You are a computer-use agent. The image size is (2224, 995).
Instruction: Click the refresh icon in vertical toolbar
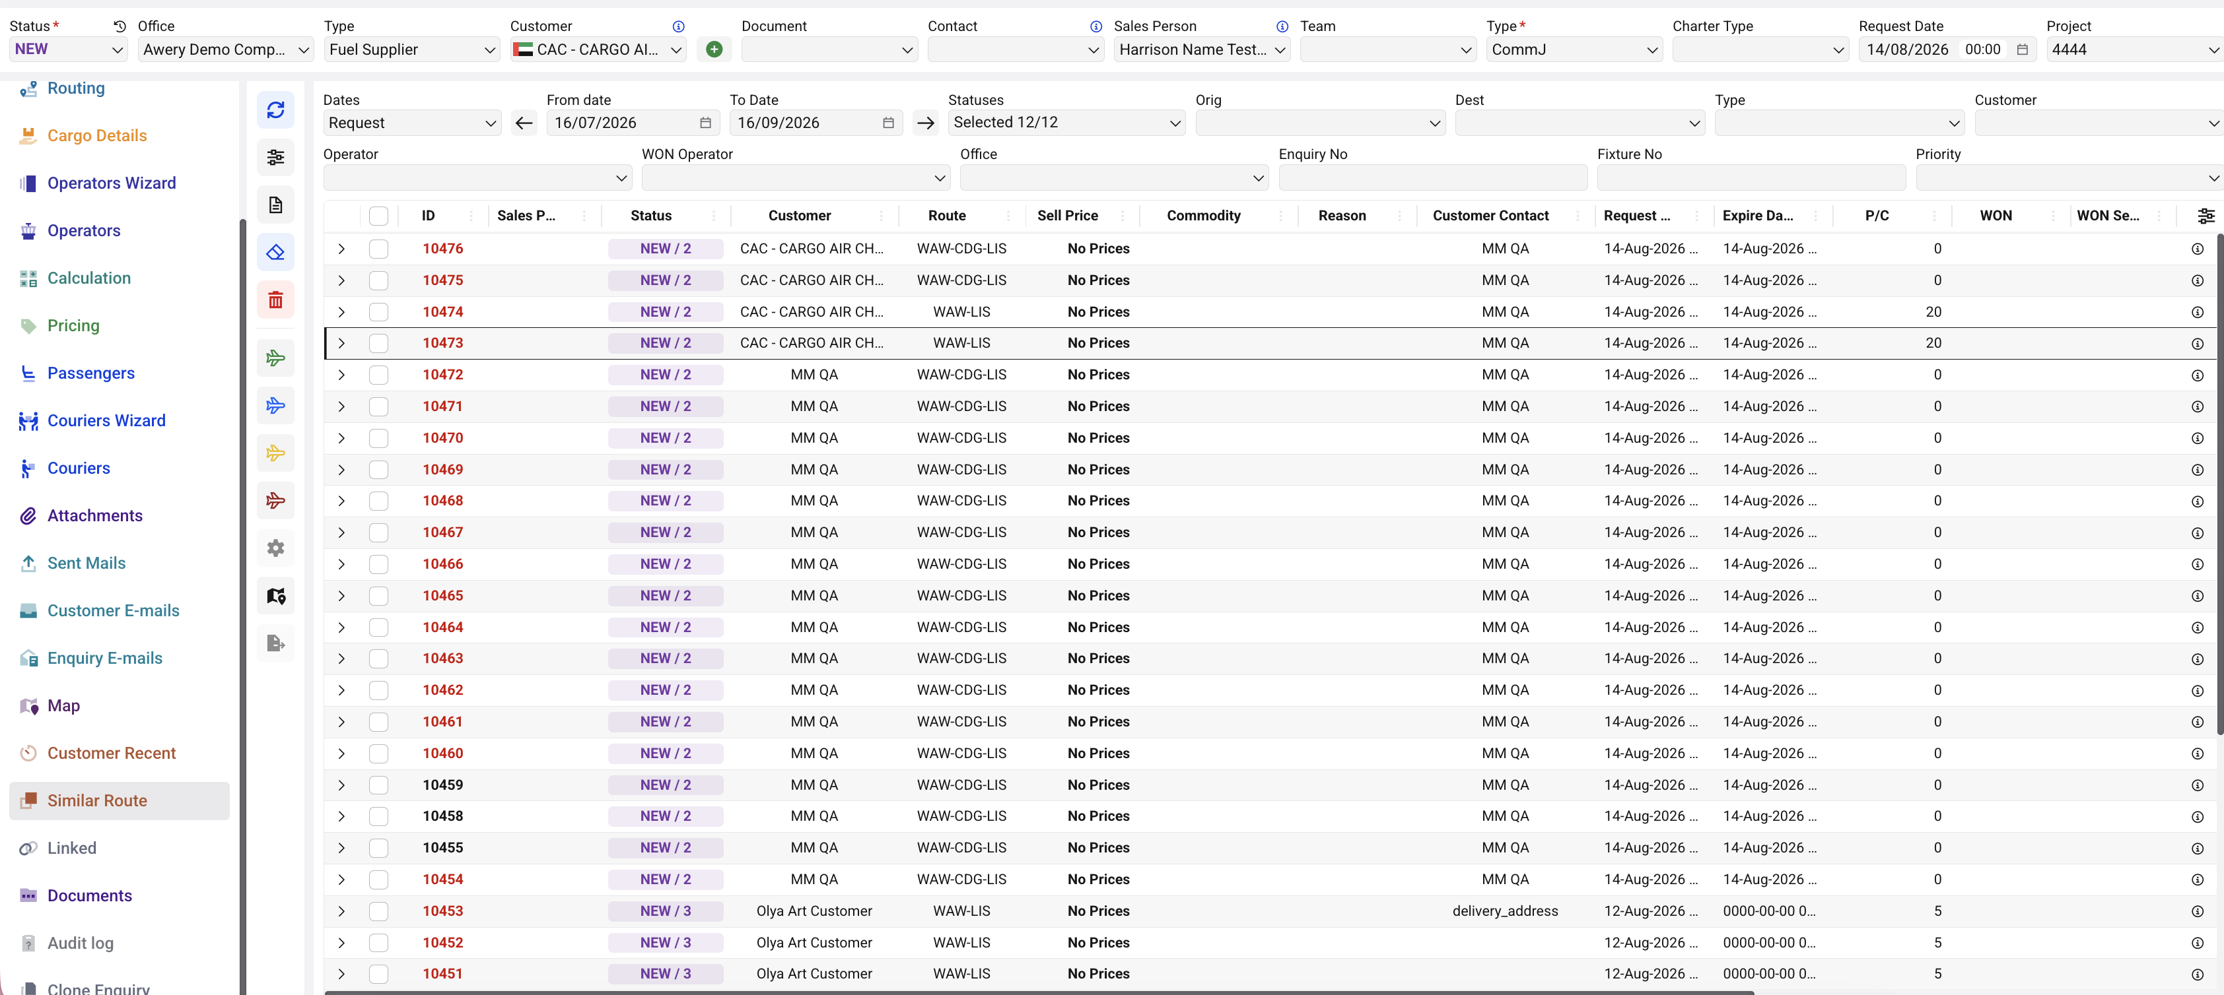pyautogui.click(x=275, y=110)
